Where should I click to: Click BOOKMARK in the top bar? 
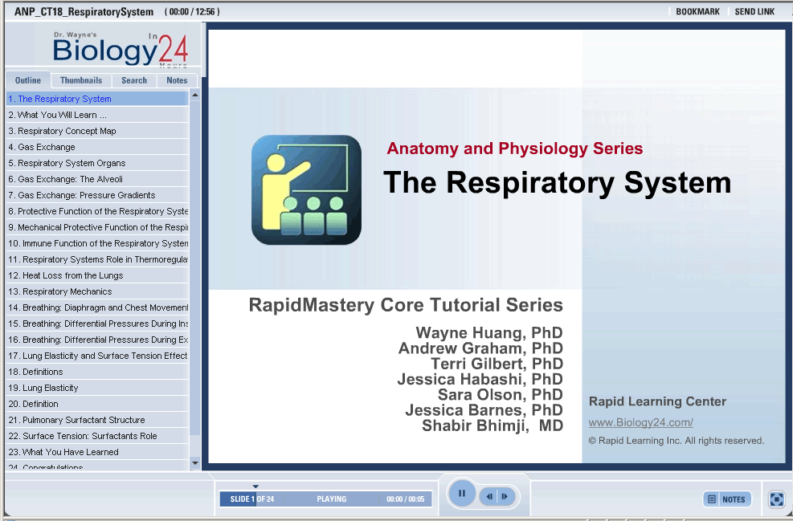[697, 12]
